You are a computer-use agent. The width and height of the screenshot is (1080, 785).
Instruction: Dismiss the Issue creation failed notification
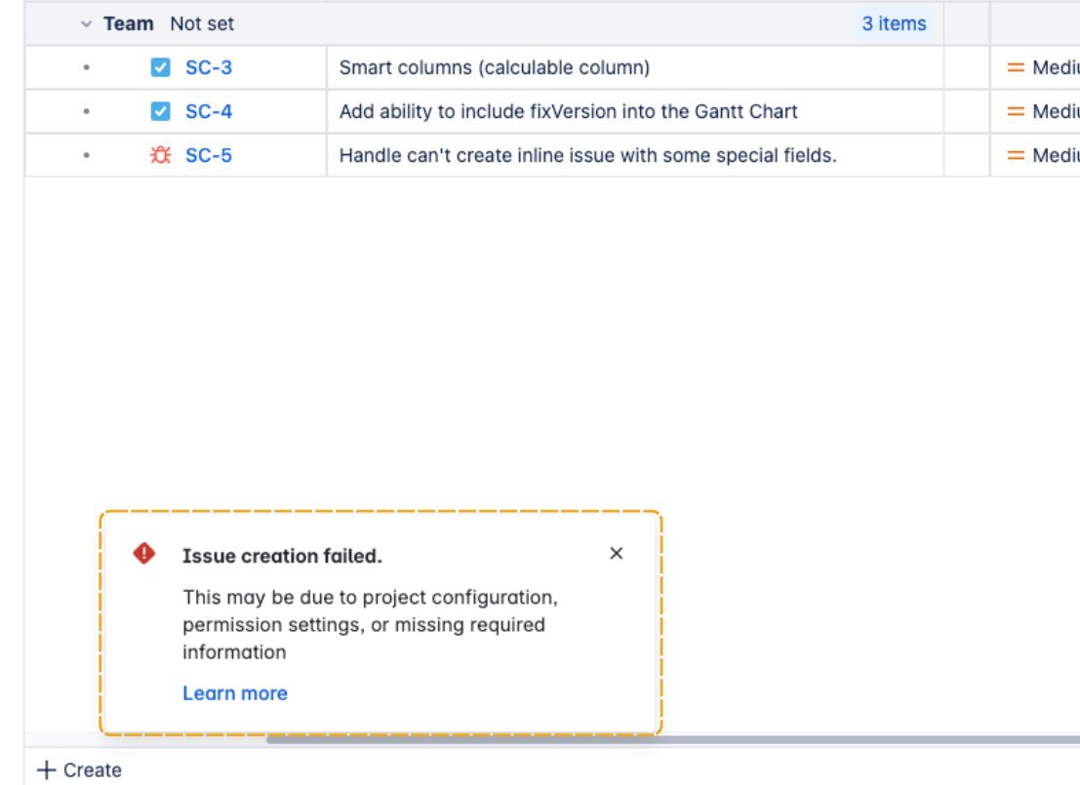coord(617,554)
